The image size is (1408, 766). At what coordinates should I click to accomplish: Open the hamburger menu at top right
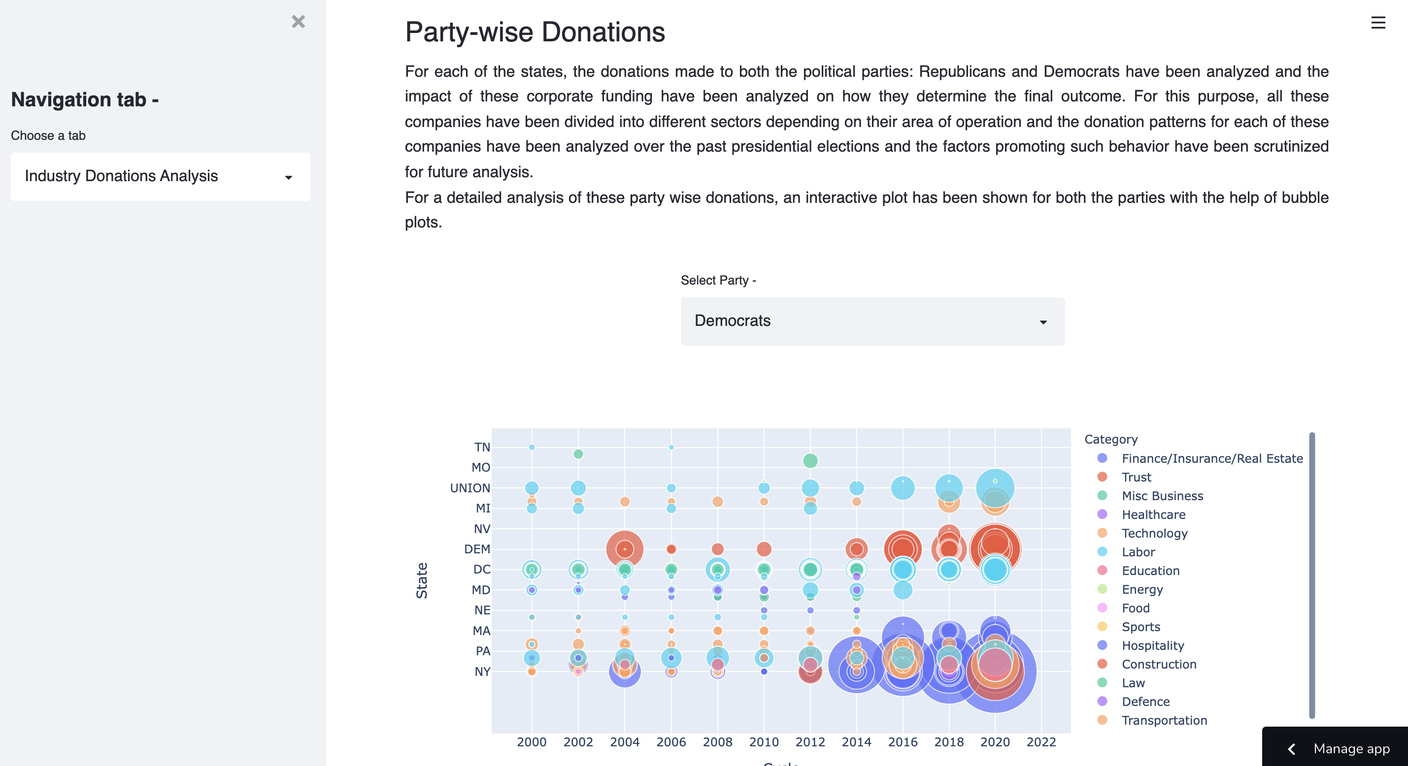1378,23
